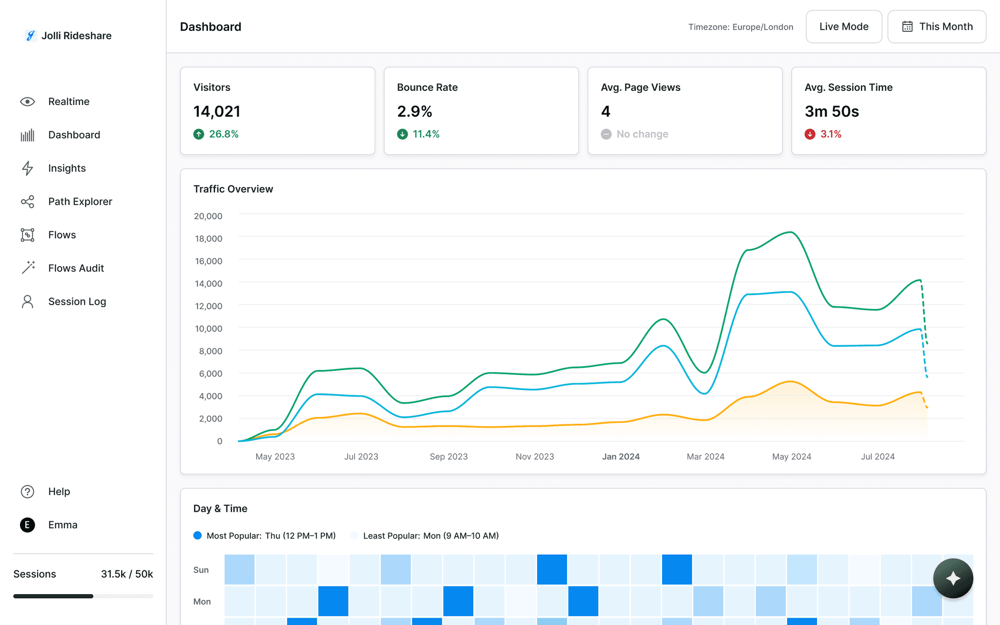Click the Least Popular legend dot
This screenshot has width=1000, height=625.
354,536
